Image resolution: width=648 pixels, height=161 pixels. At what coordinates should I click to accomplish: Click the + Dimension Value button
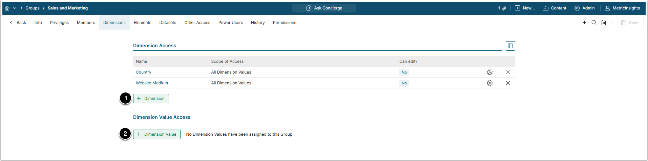pyautogui.click(x=157, y=134)
